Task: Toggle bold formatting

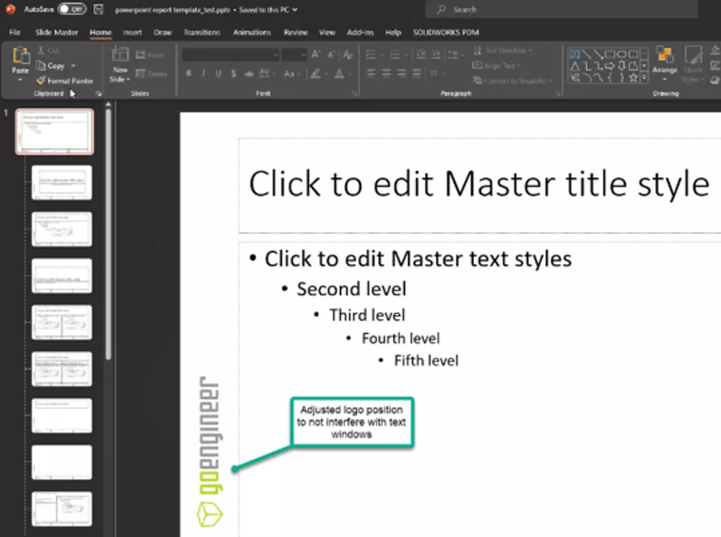Action: pos(189,73)
